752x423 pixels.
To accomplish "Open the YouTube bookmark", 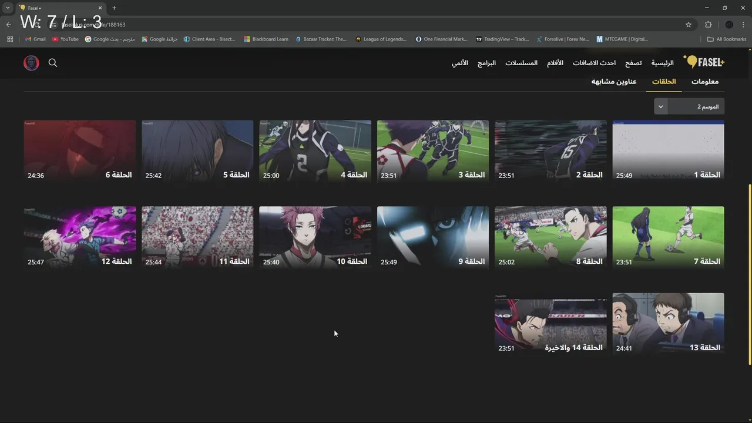I will click(65, 39).
